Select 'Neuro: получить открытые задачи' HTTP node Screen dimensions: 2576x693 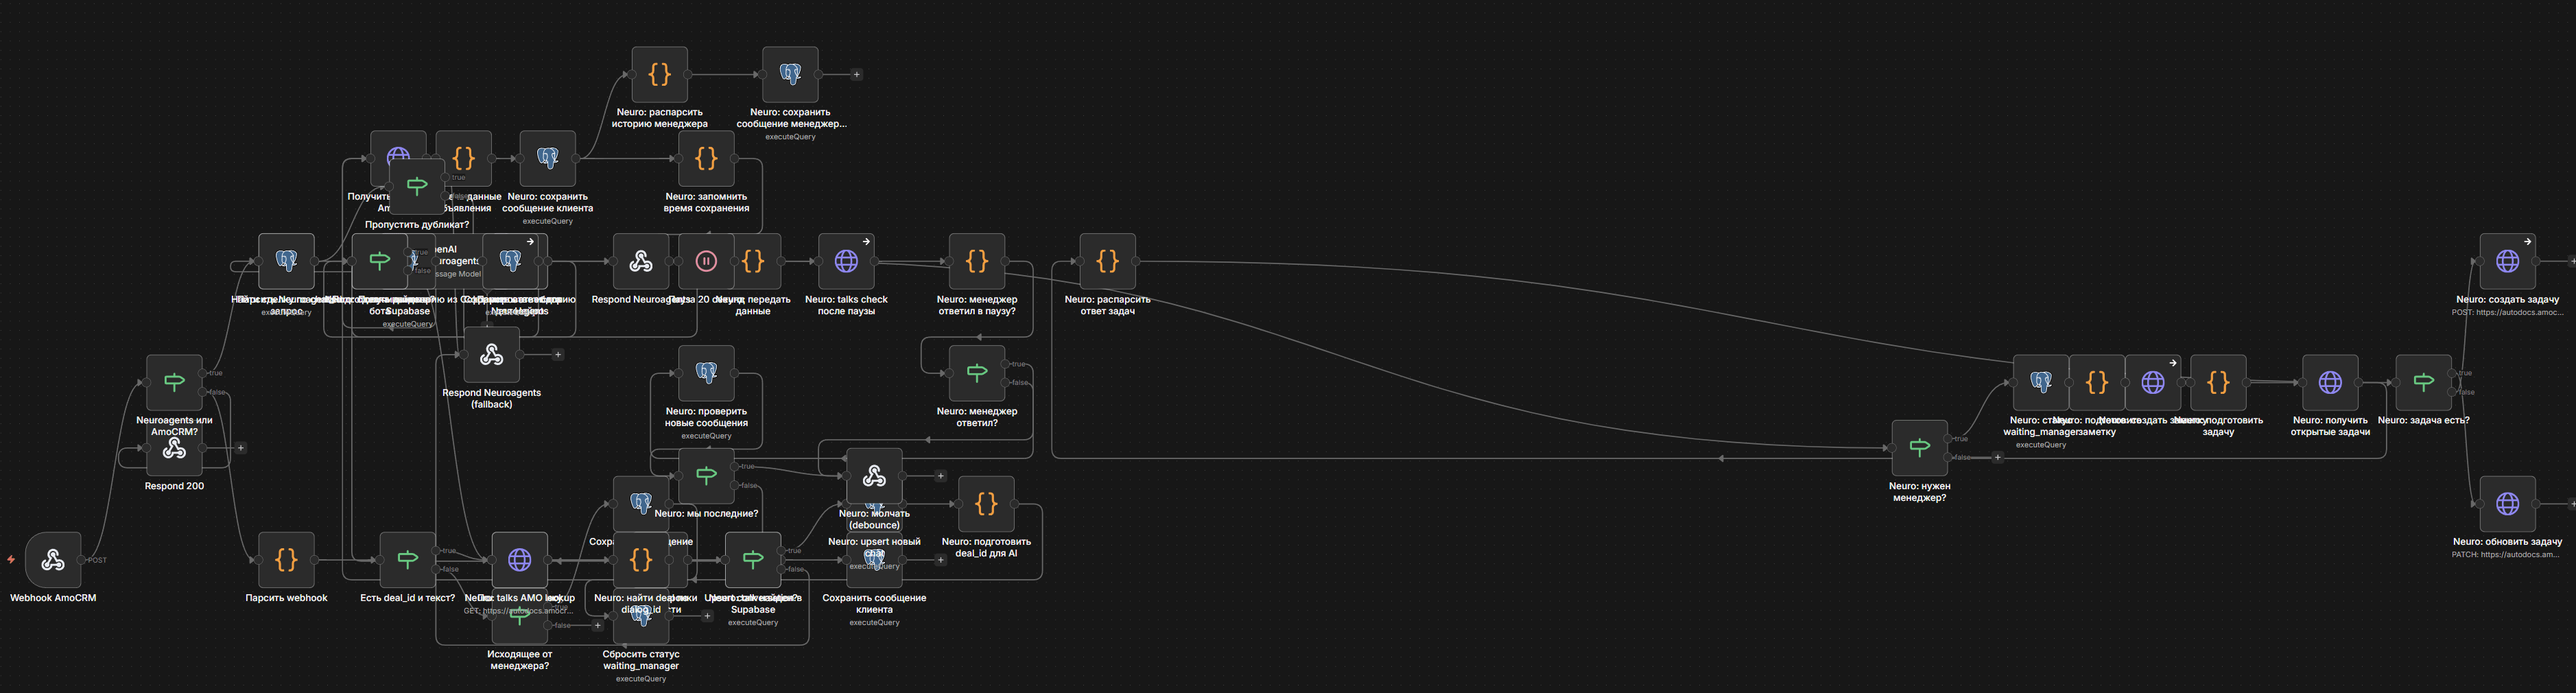click(x=2330, y=382)
